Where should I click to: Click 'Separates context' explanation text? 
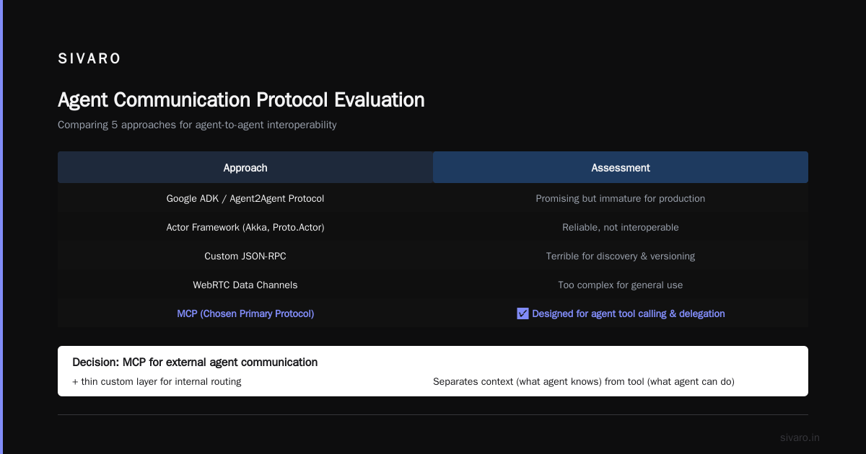click(584, 381)
